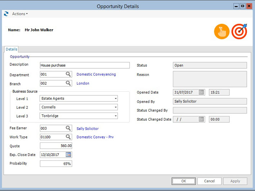Open the Fee Earner search lookup
This screenshot has width=255, height=191.
click(68, 128)
